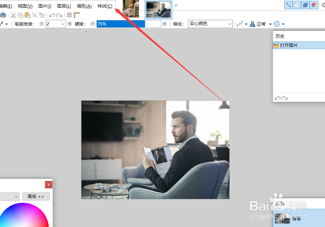Image resolution: width=325 pixels, height=227 pixels.
Task: Open the selection clipping dropdown arrow
Action: [283, 24]
